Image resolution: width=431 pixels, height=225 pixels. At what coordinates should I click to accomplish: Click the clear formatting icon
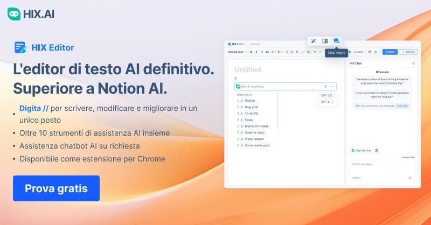click(297, 52)
